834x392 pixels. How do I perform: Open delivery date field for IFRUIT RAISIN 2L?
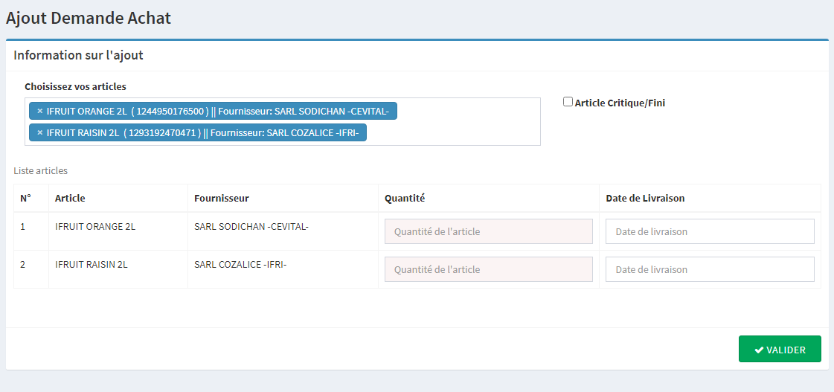click(710, 269)
